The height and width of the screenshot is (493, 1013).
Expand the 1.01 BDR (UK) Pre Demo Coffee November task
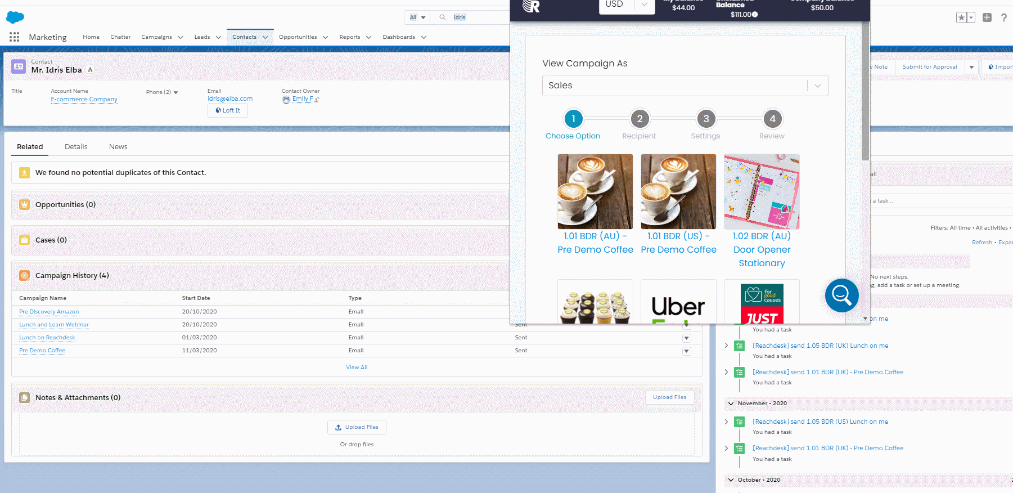pos(726,449)
